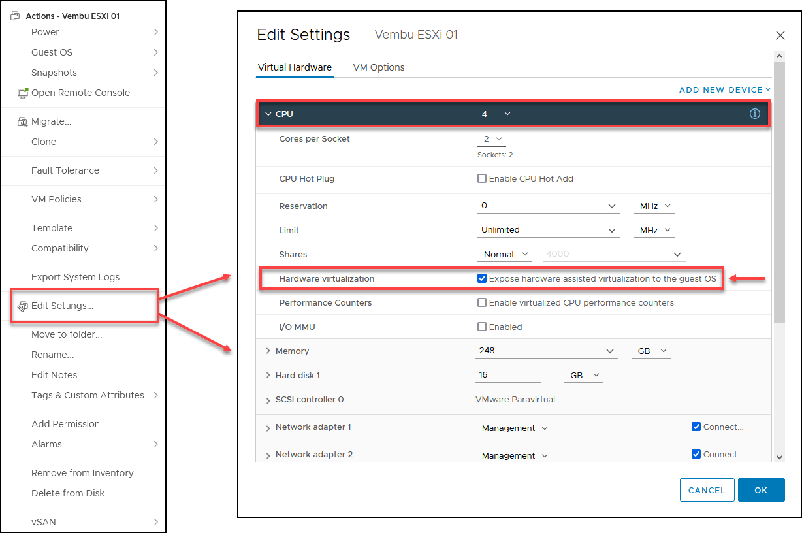802x533 pixels.
Task: Open the vSAN submenu
Action: (84, 522)
